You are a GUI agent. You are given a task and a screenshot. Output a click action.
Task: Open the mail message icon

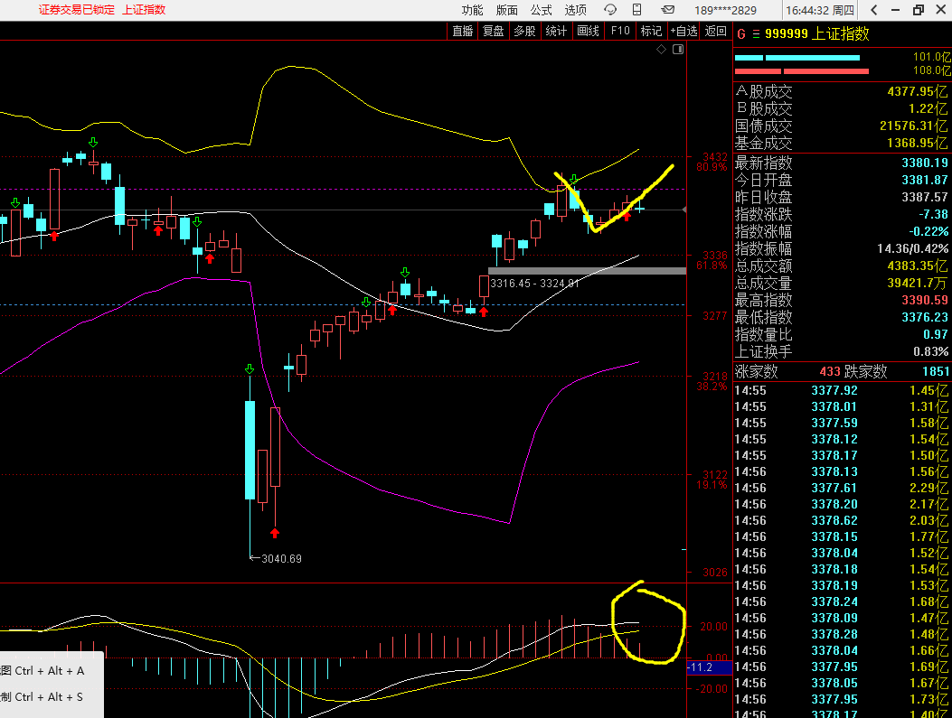pyautogui.click(x=668, y=10)
